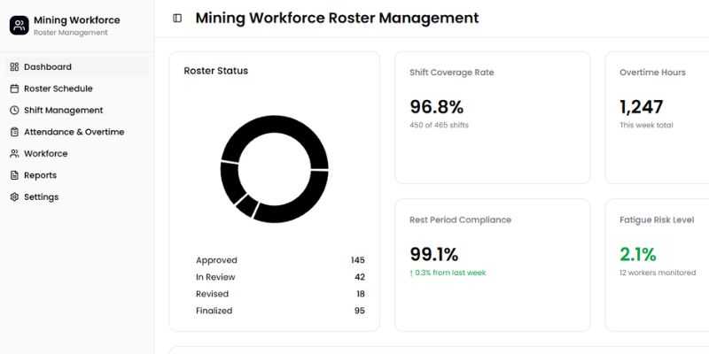This screenshot has height=354, width=709.
Task: Click the Mining Workforce app logo icon
Action: tap(19, 26)
